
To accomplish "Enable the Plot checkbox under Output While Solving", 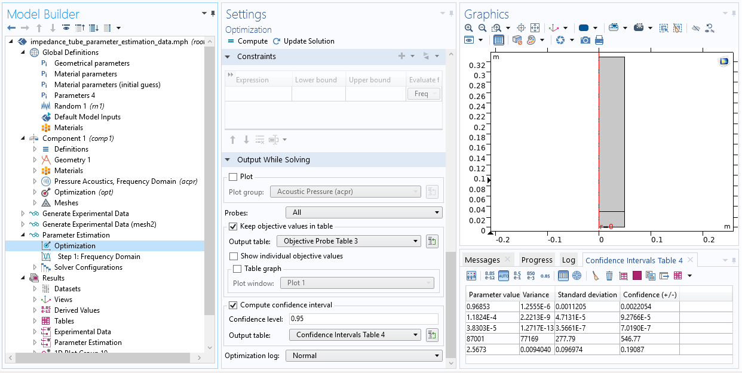I will [233, 177].
